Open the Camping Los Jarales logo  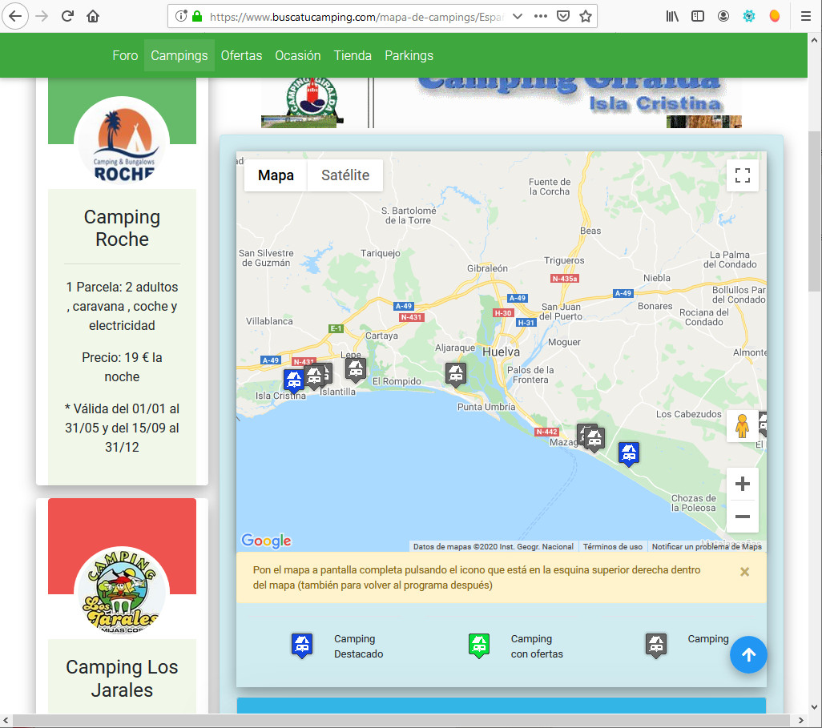[122, 593]
